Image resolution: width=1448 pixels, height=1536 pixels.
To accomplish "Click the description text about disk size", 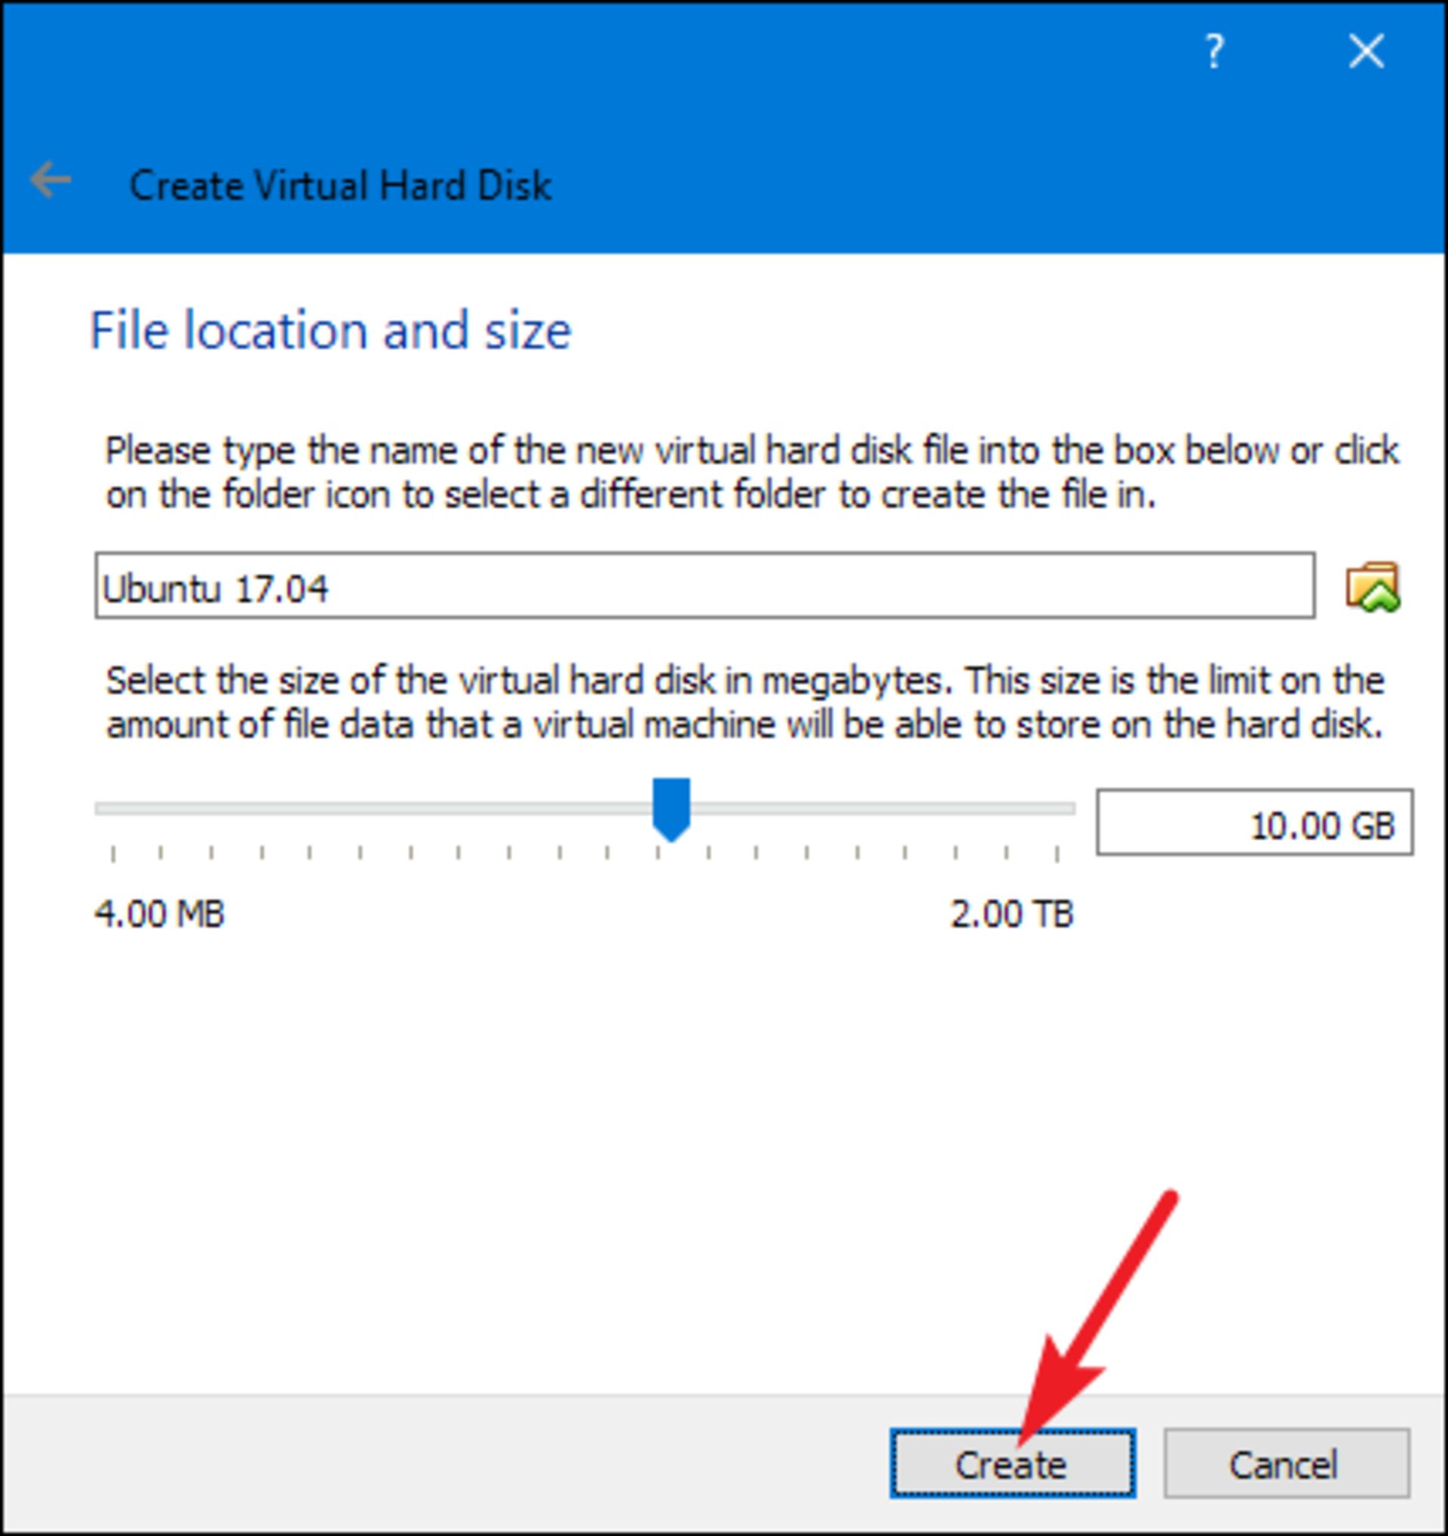I will pos(745,702).
